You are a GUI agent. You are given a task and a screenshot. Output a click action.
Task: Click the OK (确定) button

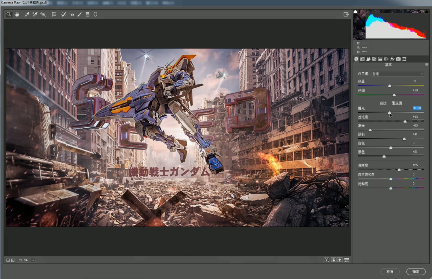[x=416, y=271]
